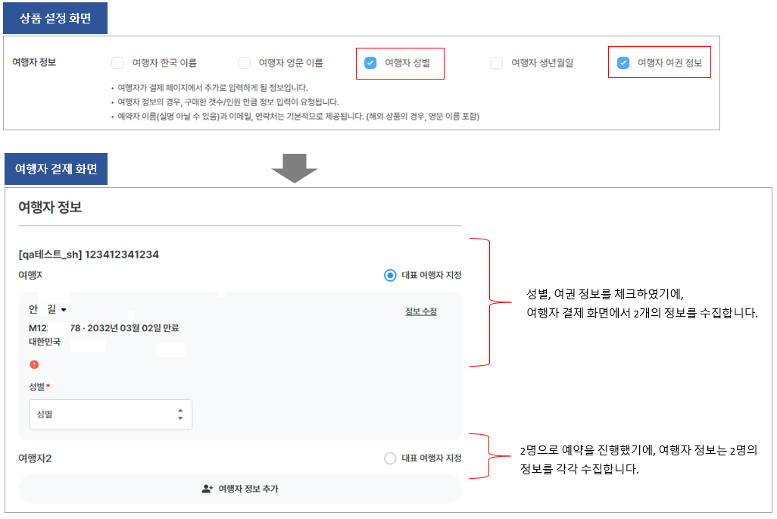Click the 여행자 정보 section heading

[x=50, y=207]
